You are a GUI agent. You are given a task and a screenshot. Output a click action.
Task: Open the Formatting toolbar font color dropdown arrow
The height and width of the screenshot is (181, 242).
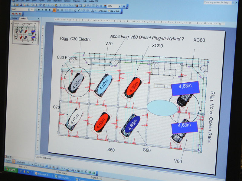coord(95,11)
